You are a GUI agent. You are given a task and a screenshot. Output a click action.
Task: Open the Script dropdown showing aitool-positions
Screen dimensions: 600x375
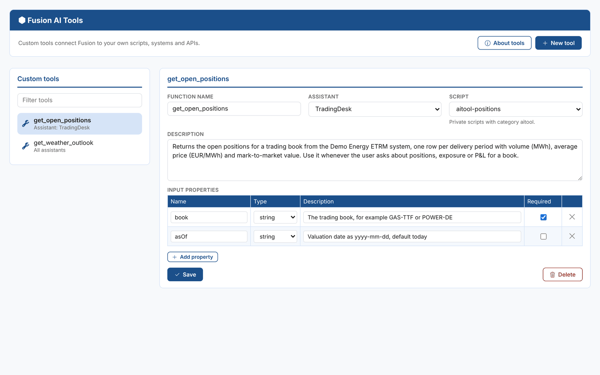(516, 109)
